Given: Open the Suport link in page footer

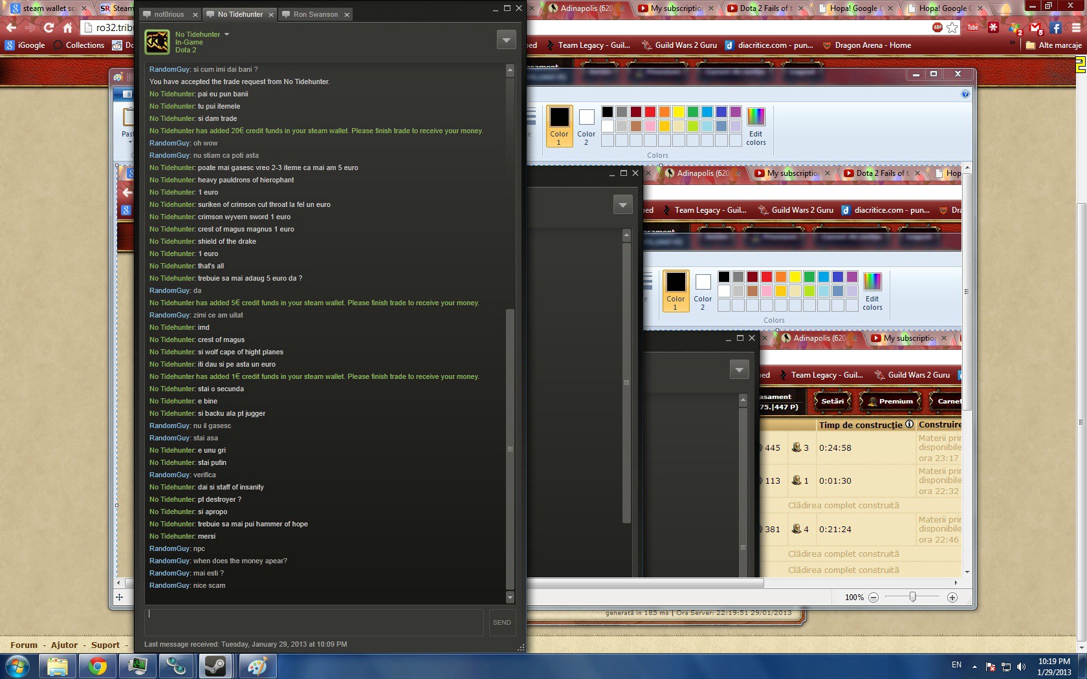Looking at the screenshot, I should (105, 645).
